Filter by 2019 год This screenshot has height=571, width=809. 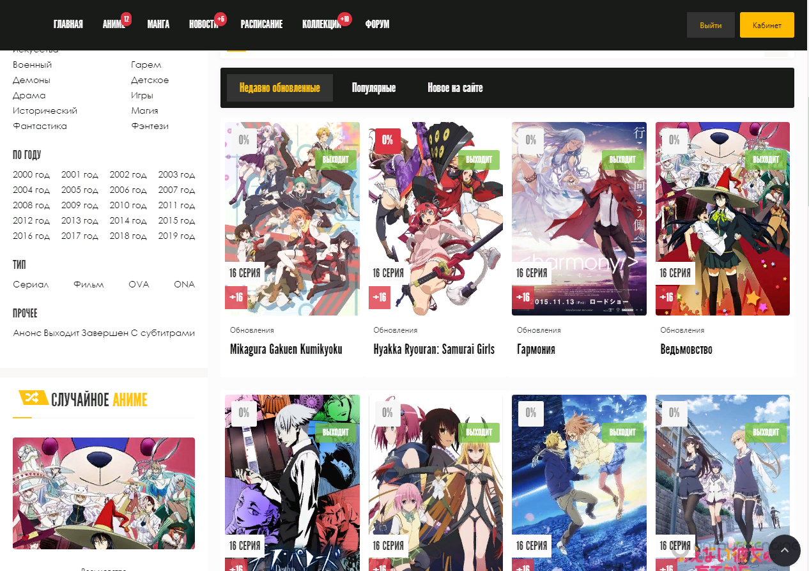click(177, 236)
